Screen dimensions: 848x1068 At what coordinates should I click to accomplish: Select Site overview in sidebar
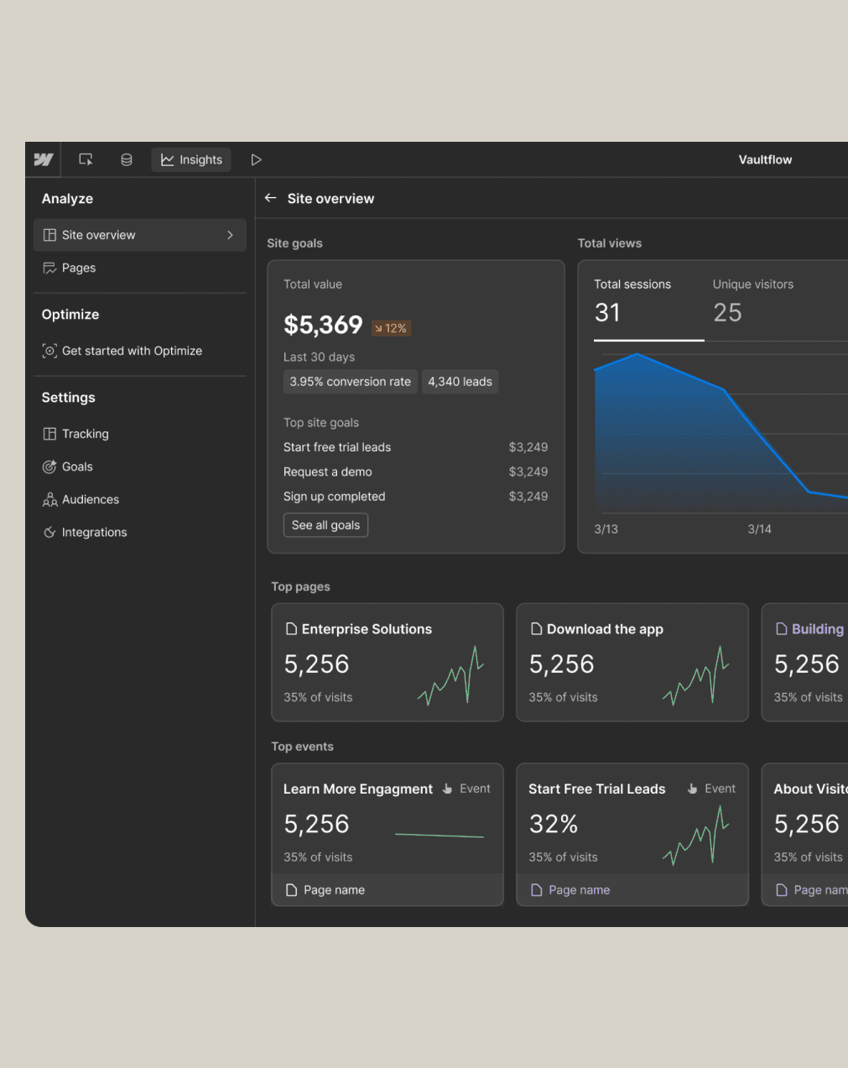tap(140, 235)
